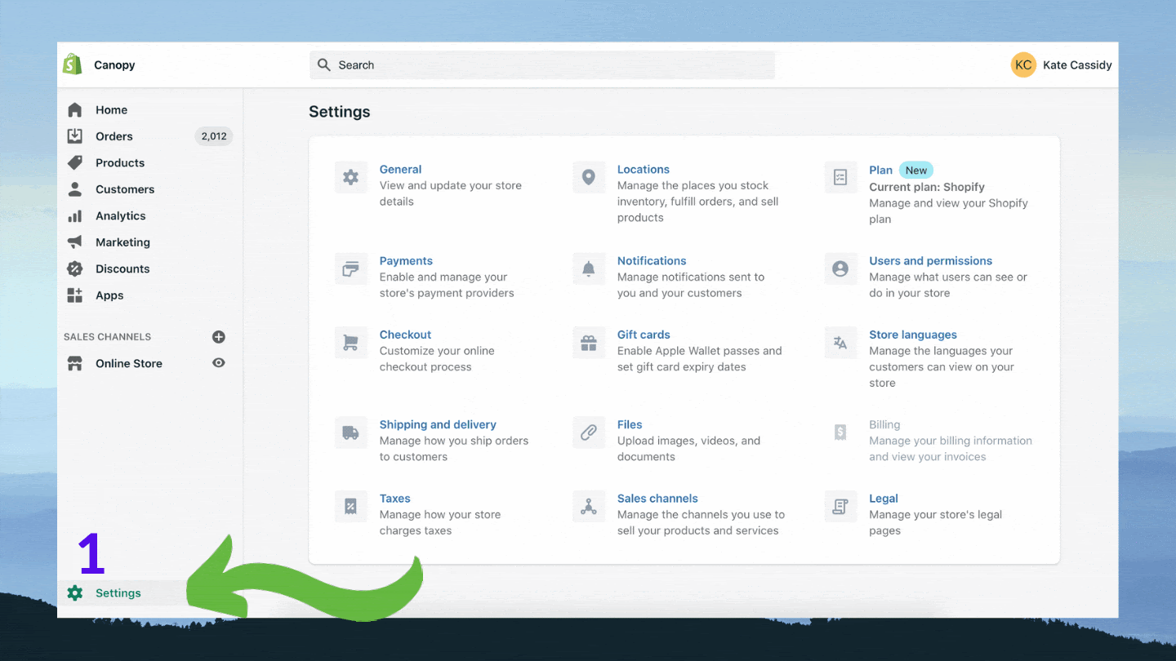Click the 2,012 orders count badge
This screenshot has width=1176, height=661.
click(x=214, y=136)
